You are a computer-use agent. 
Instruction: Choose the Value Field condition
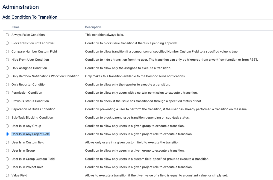(7, 175)
